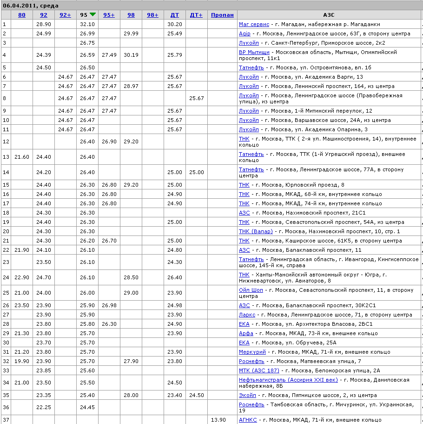Open Роснефть Матвеевская улица link
423x424 pixels.
point(251,361)
